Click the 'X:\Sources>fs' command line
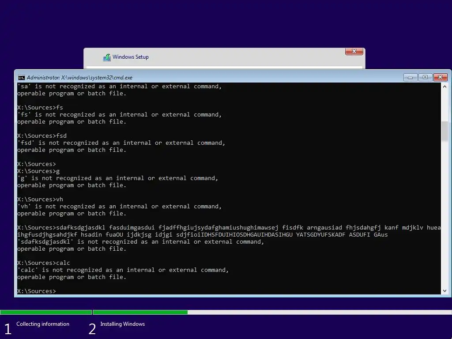The image size is (452, 339). 40,107
